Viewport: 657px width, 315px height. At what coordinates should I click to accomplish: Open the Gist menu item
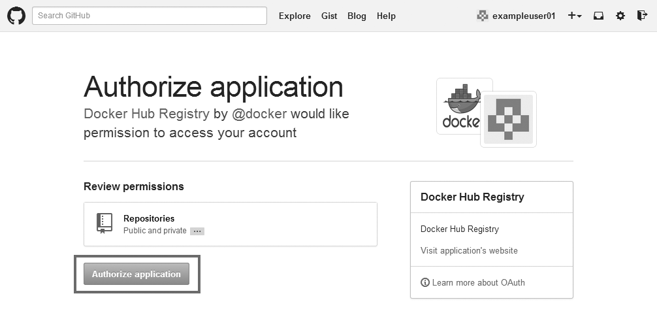329,16
